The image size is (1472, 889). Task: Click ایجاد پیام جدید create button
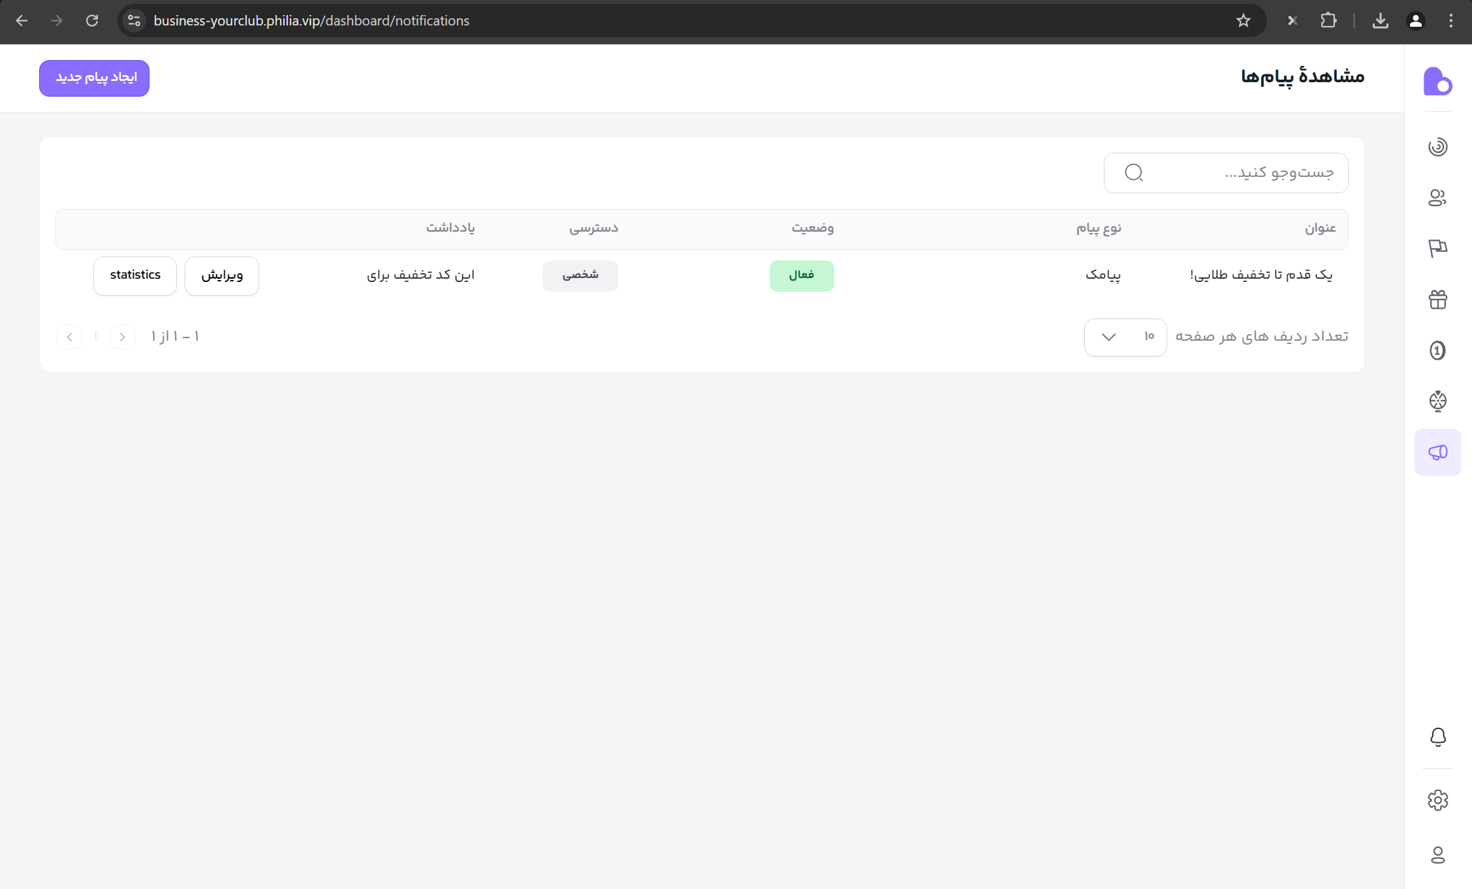tap(95, 78)
